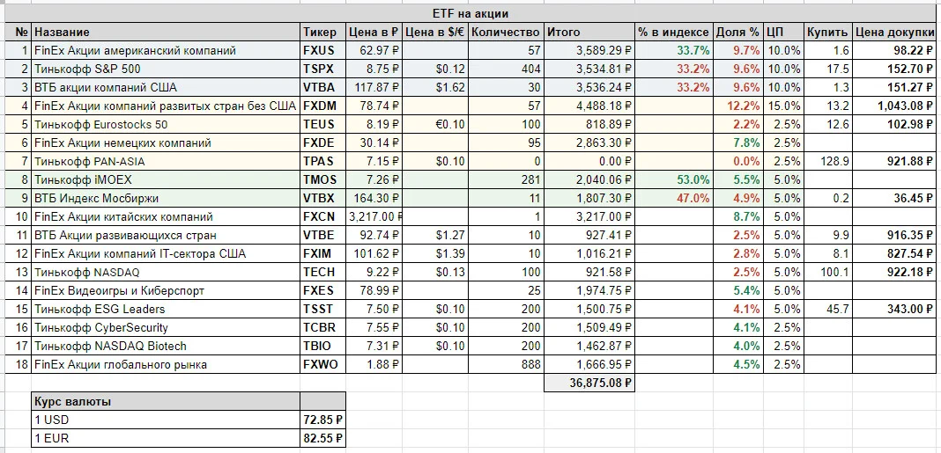The image size is (941, 453).
Task: Select the '1 USD' label cell
Action: click(167, 420)
